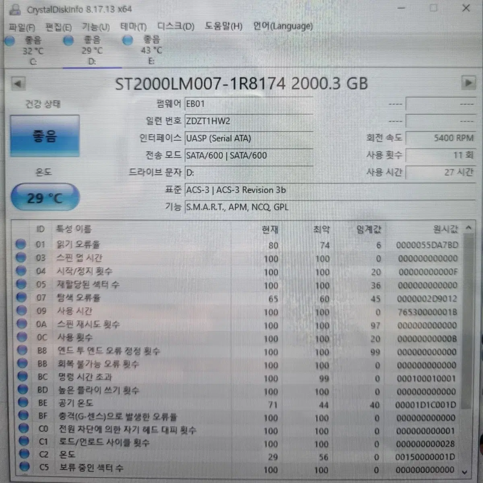This screenshot has width=483, height=483.
Task: Click status circle for attribute 09 사용 시간
Action: point(21,311)
